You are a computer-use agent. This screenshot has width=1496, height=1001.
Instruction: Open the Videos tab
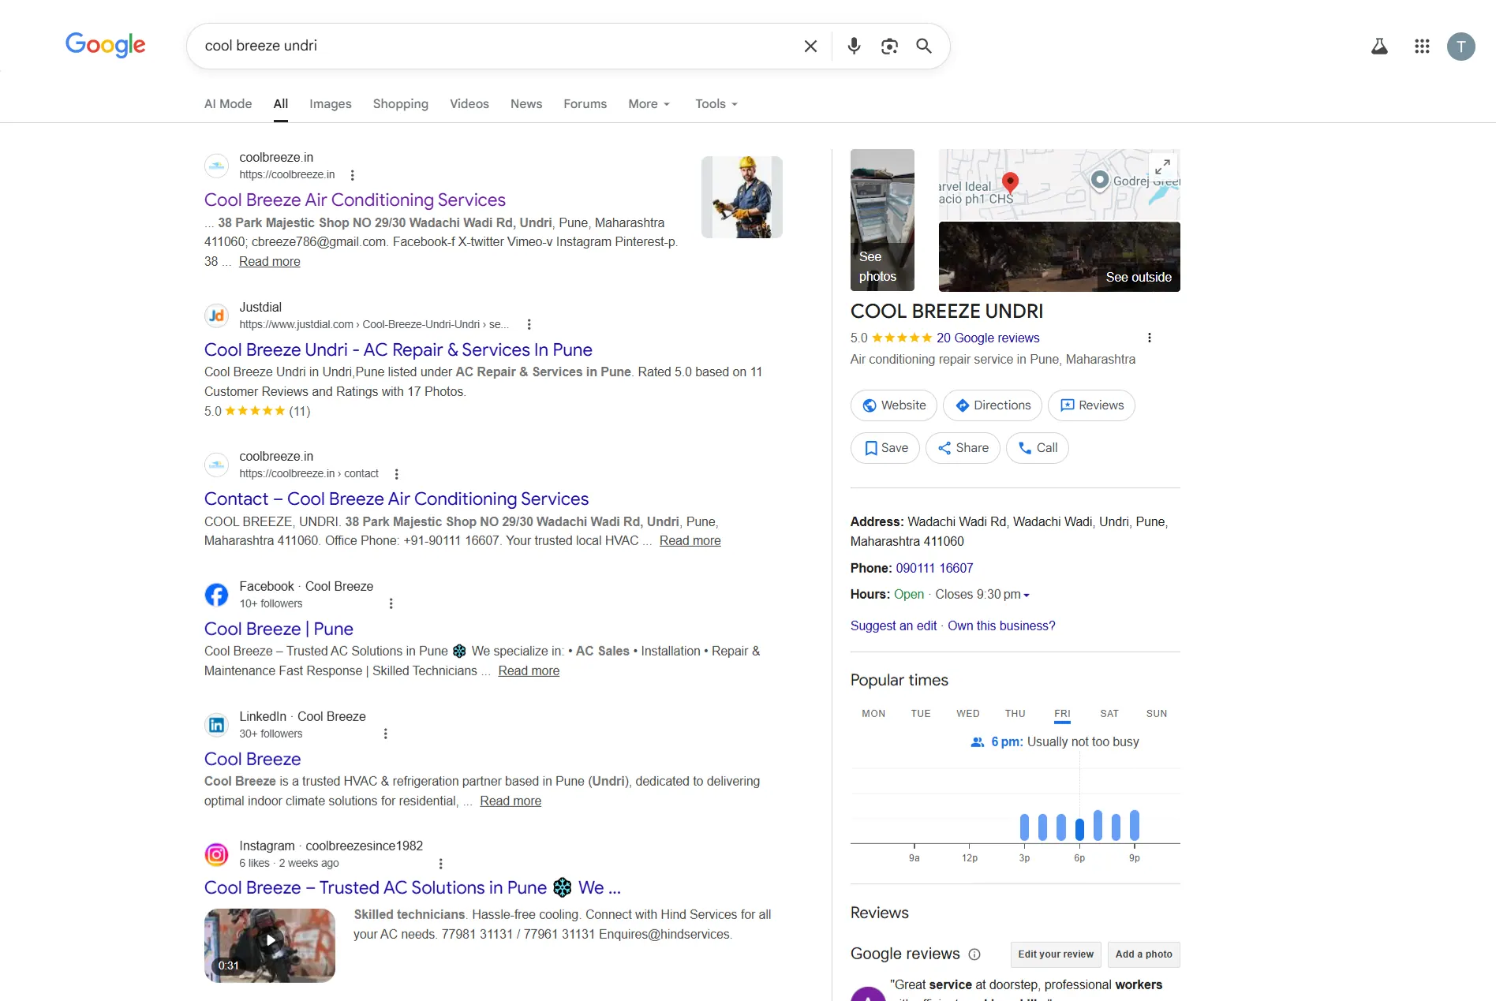[x=469, y=103]
